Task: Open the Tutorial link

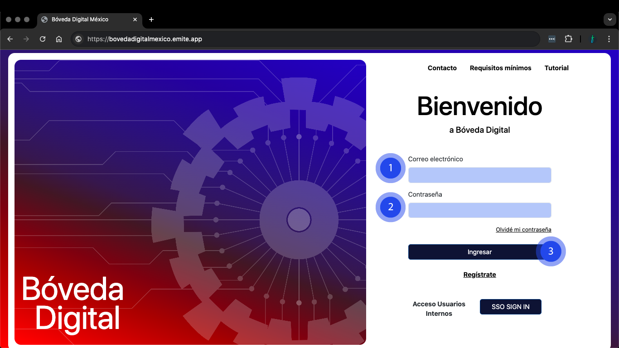Action: [x=556, y=68]
